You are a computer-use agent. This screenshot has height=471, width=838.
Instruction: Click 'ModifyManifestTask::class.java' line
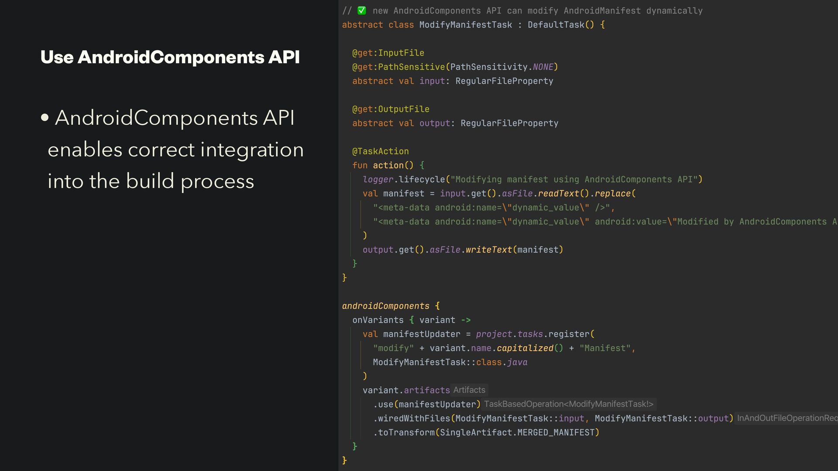coord(450,362)
